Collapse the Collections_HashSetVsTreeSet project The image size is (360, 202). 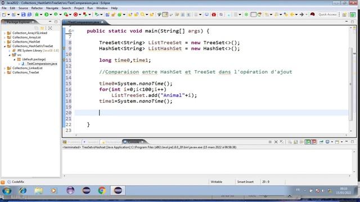click(x=4, y=46)
